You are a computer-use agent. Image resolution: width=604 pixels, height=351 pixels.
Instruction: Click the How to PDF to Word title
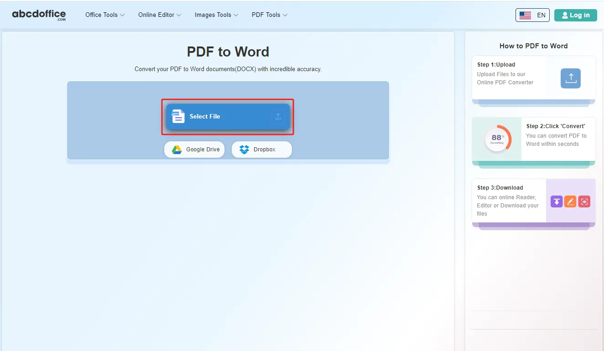pos(534,46)
